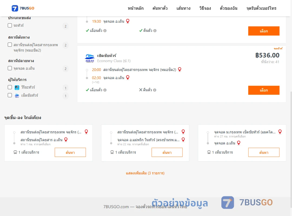Tick the วิริยะทัวร์ operator checkbox

tap(10, 87)
